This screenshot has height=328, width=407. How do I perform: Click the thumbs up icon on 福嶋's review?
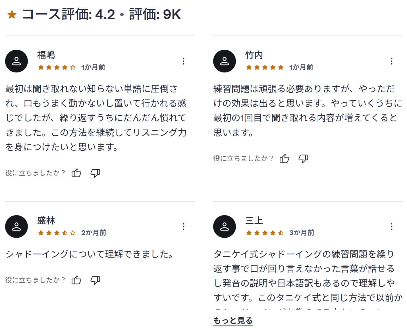click(x=76, y=173)
